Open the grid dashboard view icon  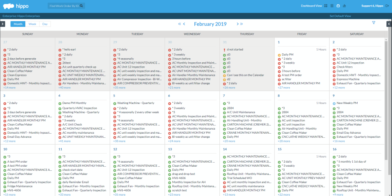tap(326, 6)
